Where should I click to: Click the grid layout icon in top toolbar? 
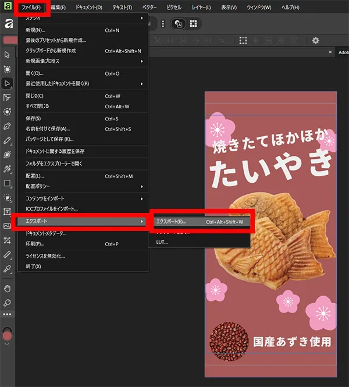193,23
